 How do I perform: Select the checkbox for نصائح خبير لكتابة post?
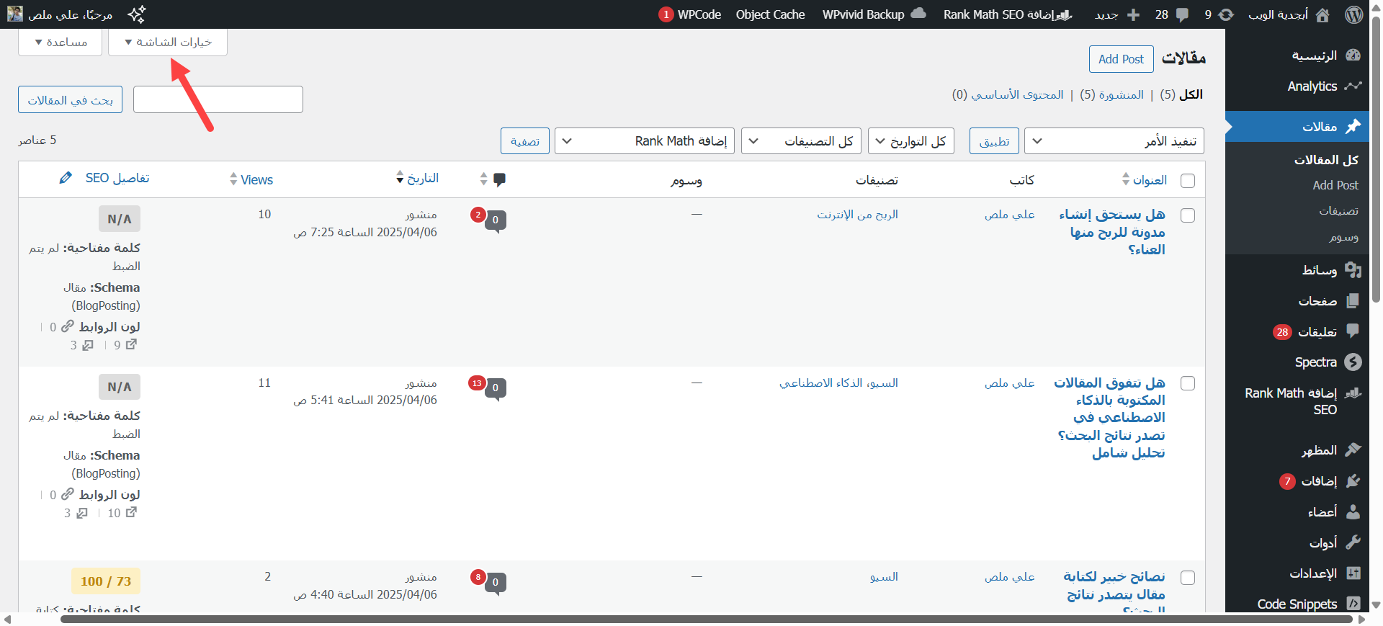(x=1188, y=578)
